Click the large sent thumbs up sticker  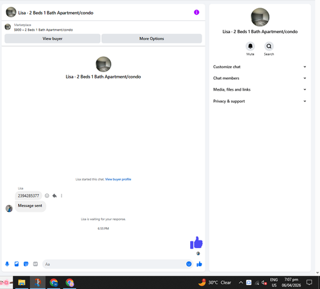[196, 242]
